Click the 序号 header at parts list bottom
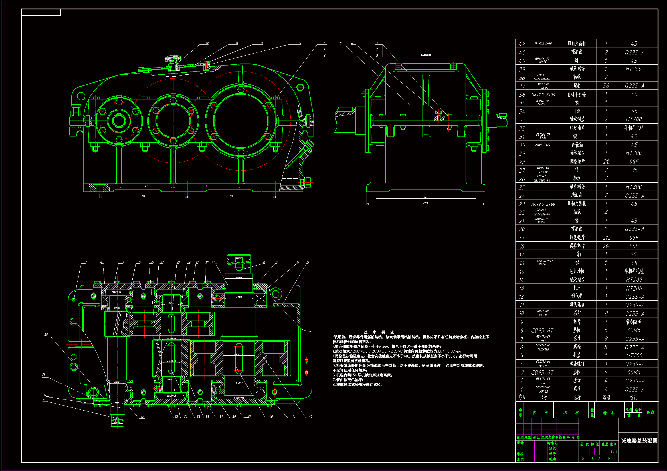The image size is (667, 471). coord(522,397)
